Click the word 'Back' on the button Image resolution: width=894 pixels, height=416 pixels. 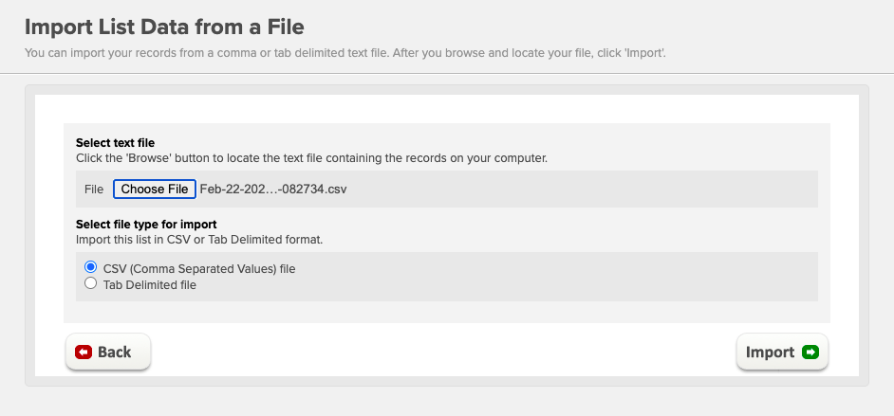click(115, 353)
